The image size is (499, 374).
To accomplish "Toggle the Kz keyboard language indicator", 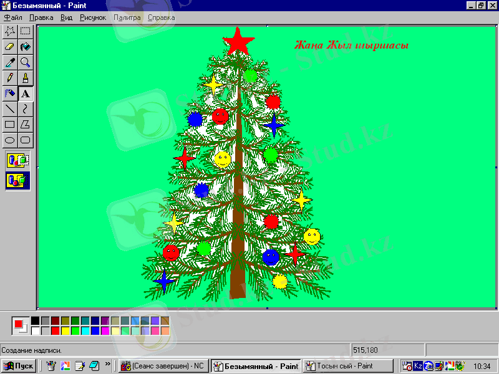I will click(419, 366).
